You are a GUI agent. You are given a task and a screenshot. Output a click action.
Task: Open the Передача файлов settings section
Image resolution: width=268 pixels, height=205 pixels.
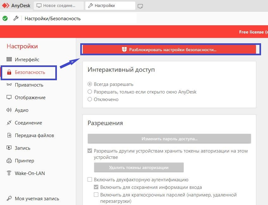[x=34, y=135]
